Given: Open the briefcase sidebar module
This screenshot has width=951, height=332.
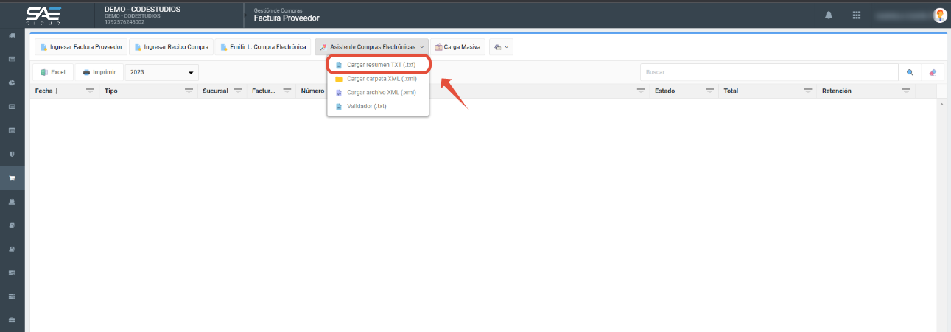Looking at the screenshot, I should pos(12,319).
